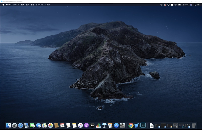Open the App Store dock icon
Image resolution: width=202 pixels, height=130 pixels.
116,125
